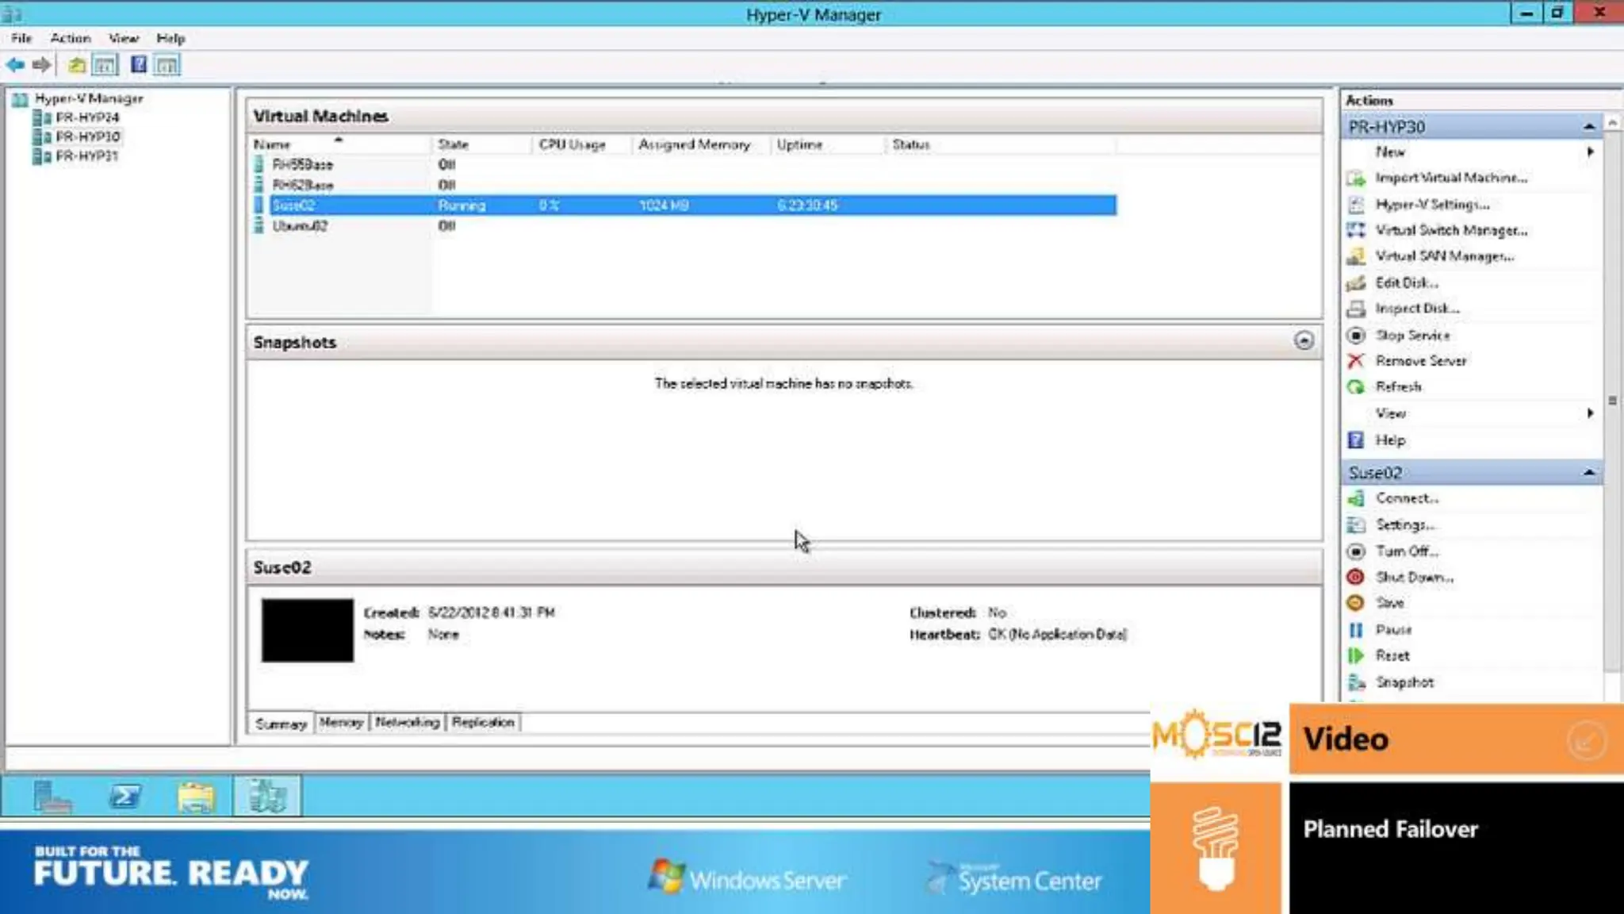Collapse the Suse02 actions section
1624x914 pixels.
tap(1588, 473)
